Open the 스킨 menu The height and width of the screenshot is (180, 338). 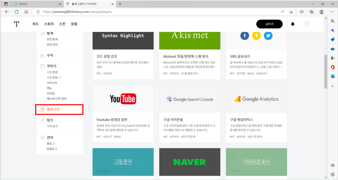(x=62, y=24)
